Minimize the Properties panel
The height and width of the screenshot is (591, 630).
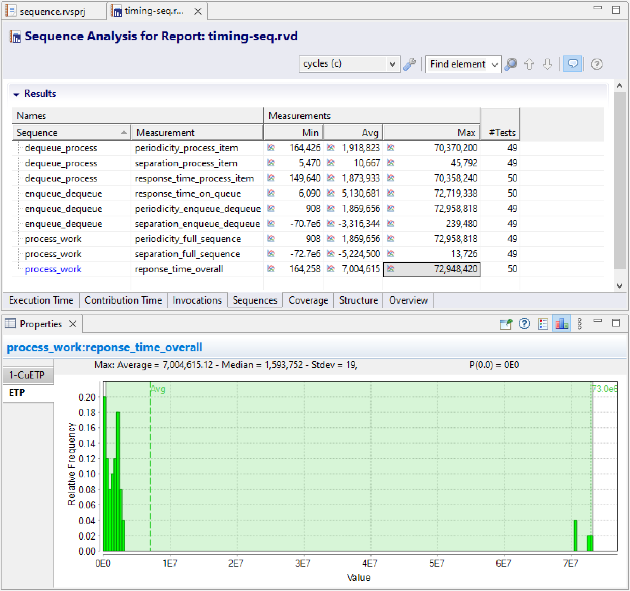pos(598,320)
